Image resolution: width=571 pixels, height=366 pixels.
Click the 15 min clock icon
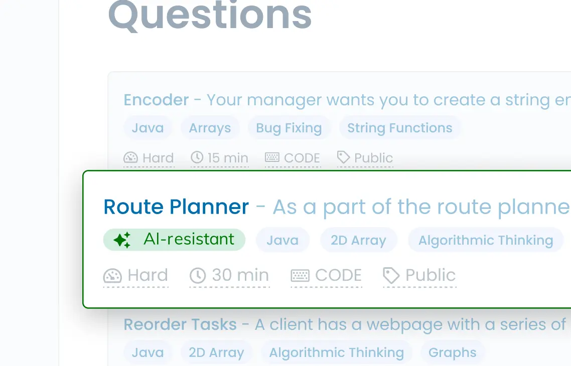point(197,158)
